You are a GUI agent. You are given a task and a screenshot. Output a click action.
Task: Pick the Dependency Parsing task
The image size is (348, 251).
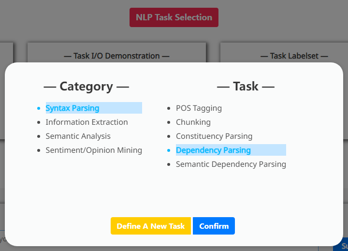(213, 150)
